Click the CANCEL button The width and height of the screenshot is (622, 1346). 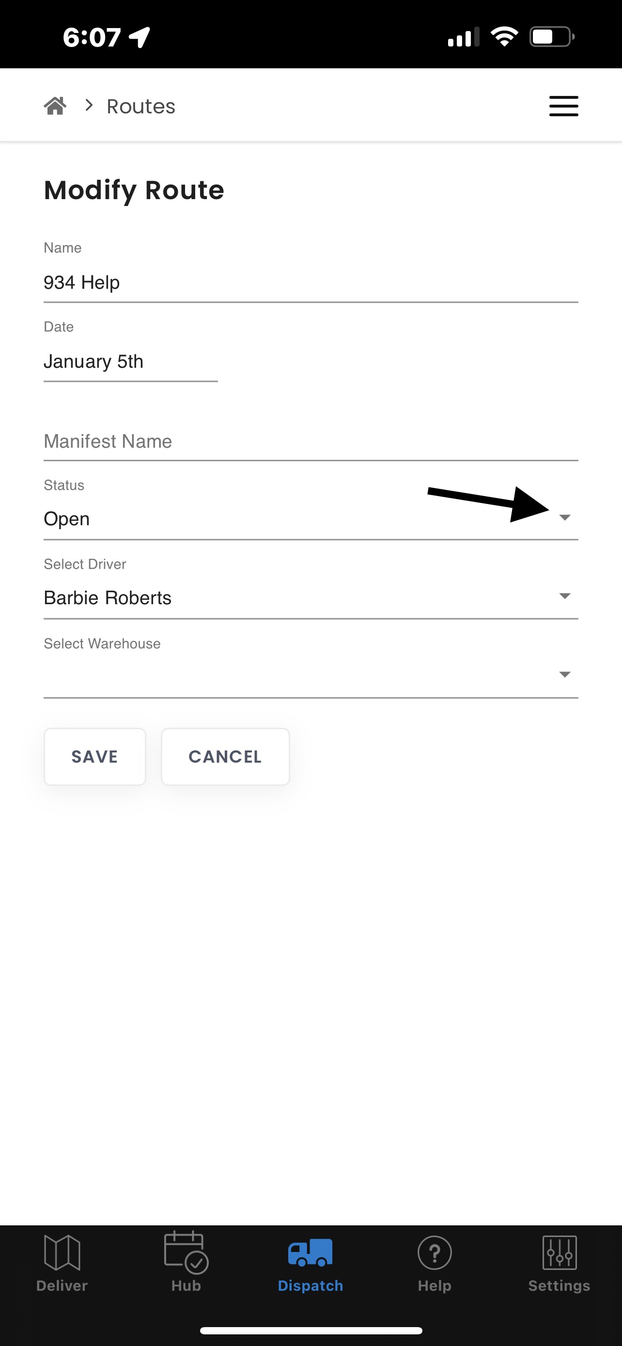225,757
